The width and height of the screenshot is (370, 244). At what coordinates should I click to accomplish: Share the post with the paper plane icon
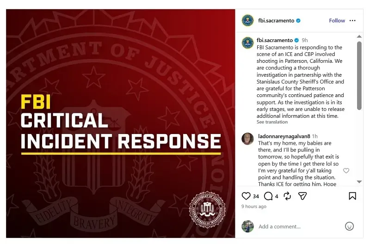[x=302, y=196]
